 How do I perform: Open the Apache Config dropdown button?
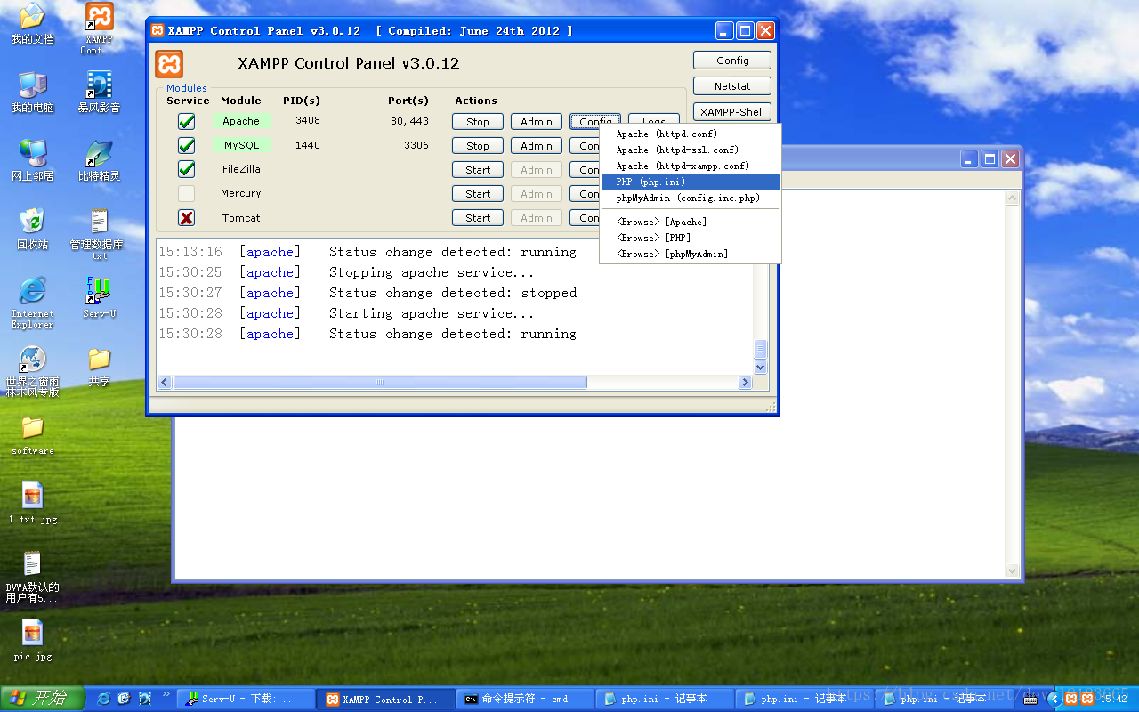(x=595, y=122)
